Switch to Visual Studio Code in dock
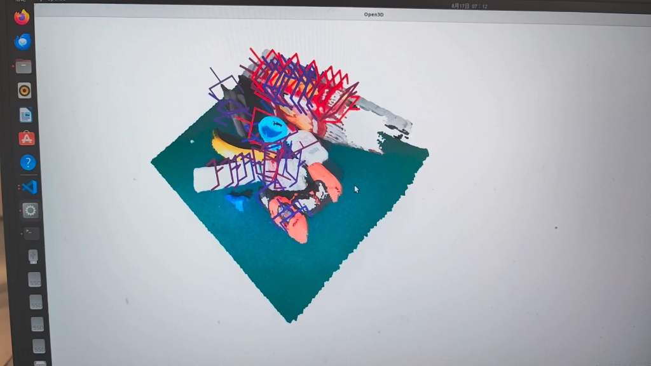Screen dimensions: 651x366 (29, 187)
